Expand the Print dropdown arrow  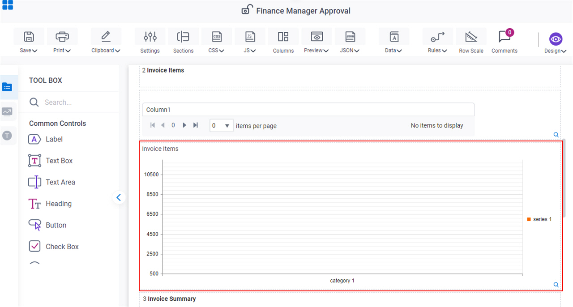(x=68, y=51)
